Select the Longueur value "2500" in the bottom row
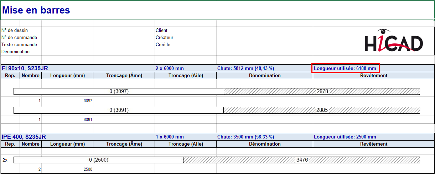 (x=67, y=169)
